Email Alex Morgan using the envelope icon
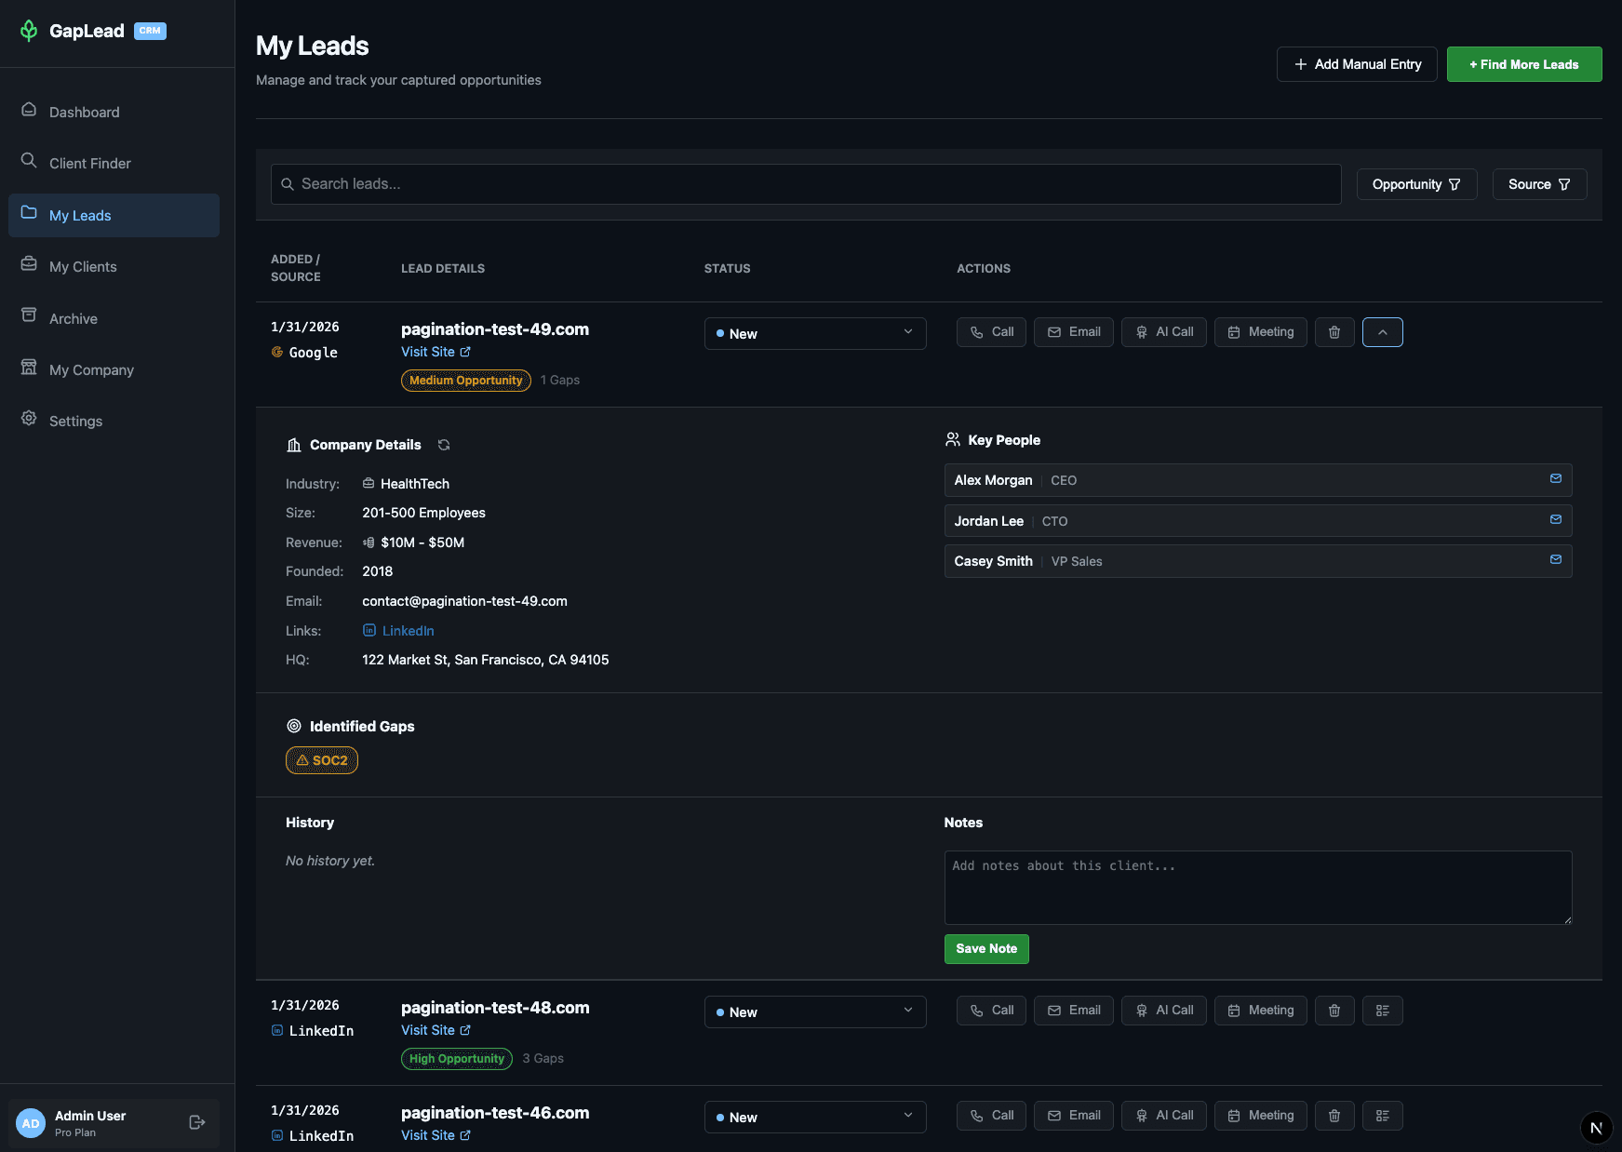The width and height of the screenshot is (1622, 1152). [x=1555, y=478]
